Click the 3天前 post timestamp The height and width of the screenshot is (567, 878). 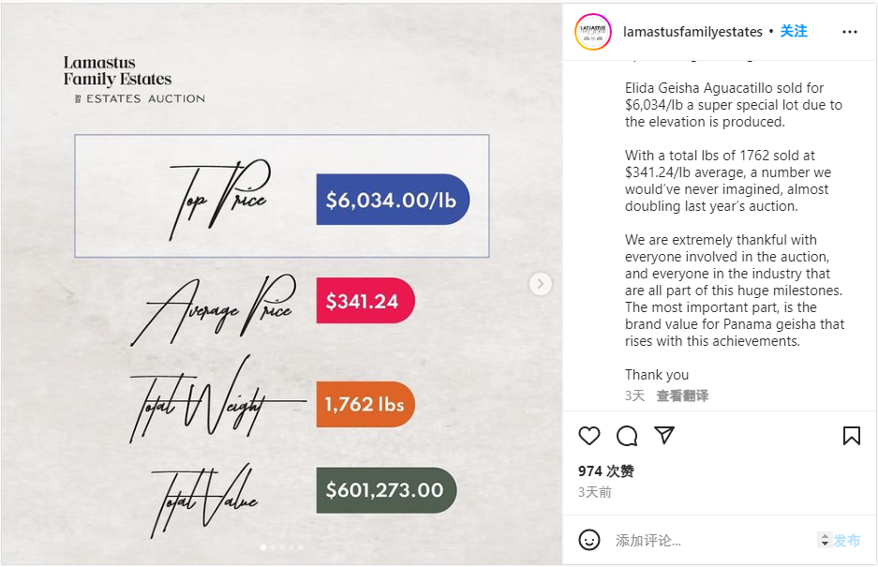pyautogui.click(x=595, y=492)
